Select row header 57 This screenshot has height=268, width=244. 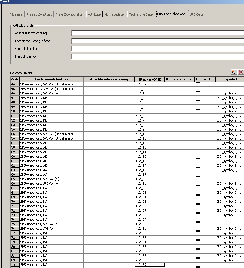click(15, 143)
